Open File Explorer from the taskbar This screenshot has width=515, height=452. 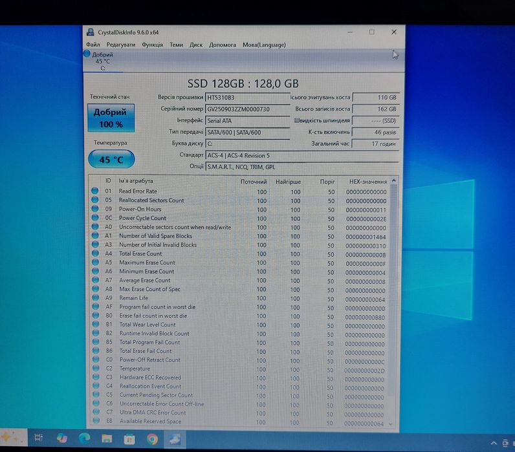coord(107,438)
